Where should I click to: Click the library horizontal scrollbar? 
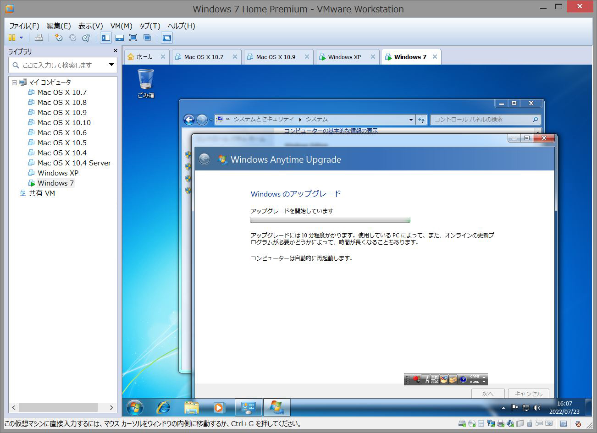(x=62, y=407)
